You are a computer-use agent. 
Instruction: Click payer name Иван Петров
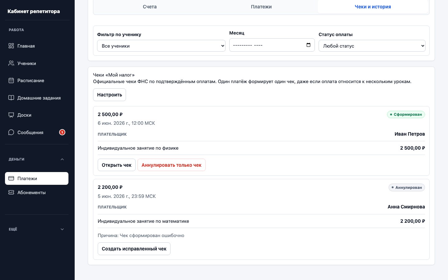tap(410, 134)
